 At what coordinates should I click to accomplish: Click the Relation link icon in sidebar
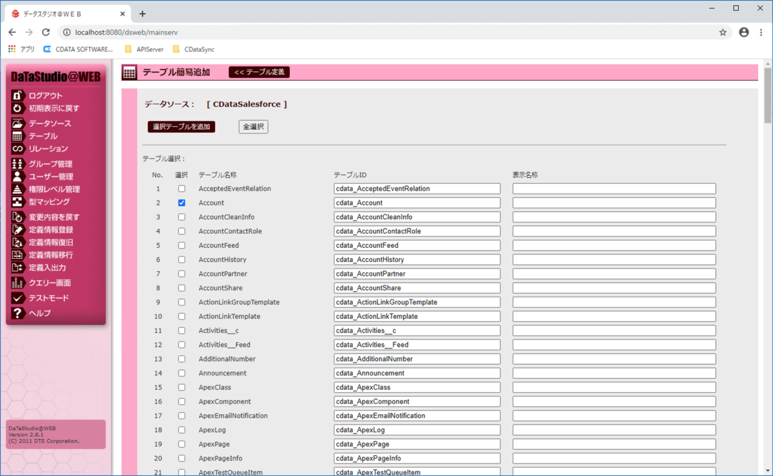(x=17, y=149)
